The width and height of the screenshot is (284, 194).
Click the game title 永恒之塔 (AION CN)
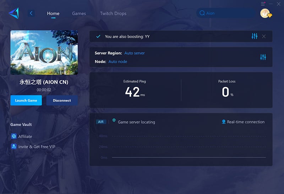[x=44, y=82]
